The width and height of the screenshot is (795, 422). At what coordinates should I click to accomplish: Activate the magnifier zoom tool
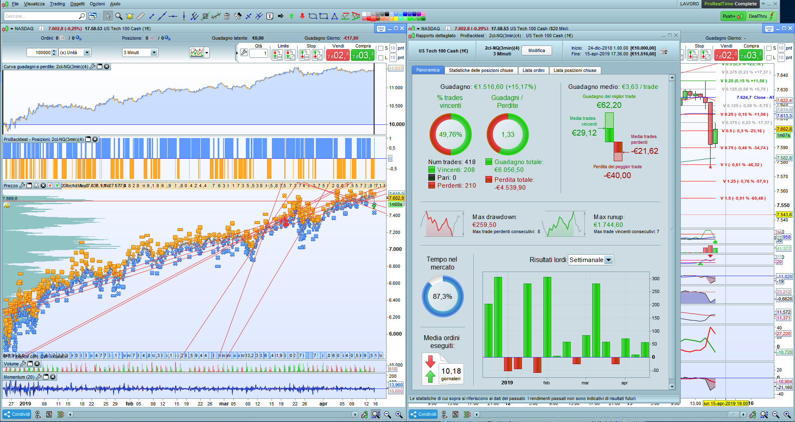pyautogui.click(x=119, y=16)
